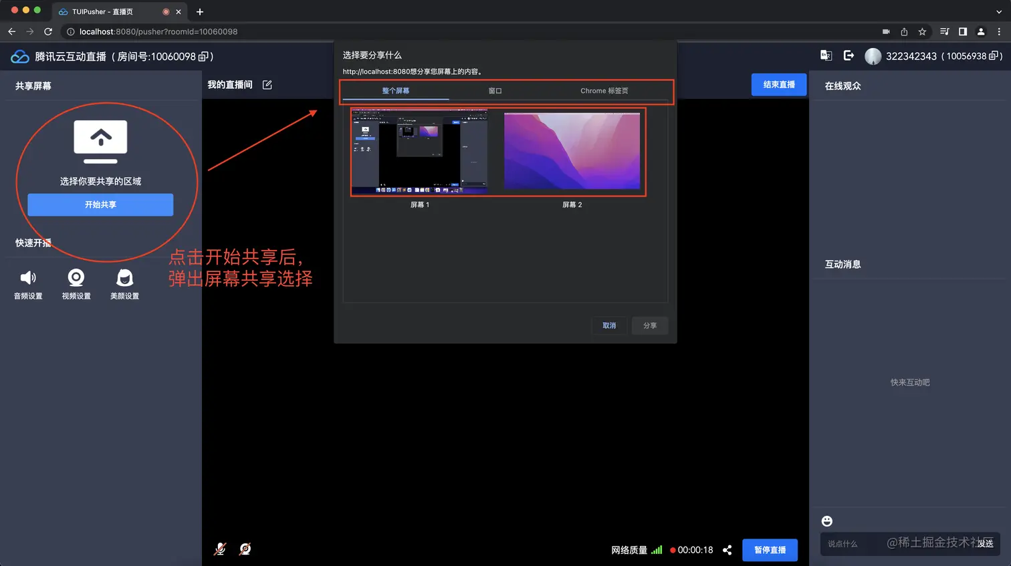Cancel (取消) the share dialog

coord(609,325)
